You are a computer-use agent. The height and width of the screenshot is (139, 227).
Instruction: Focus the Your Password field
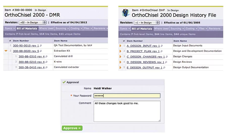(127, 96)
